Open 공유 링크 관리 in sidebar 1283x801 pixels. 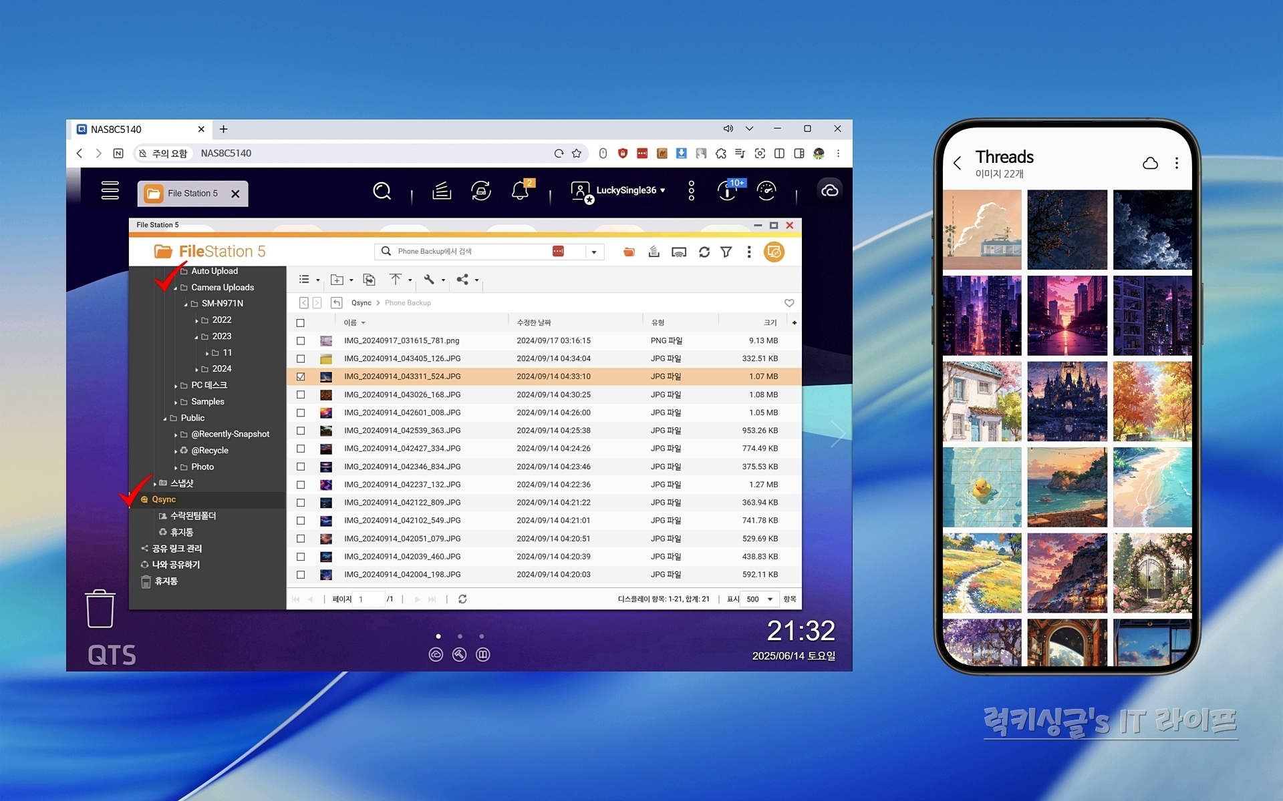176,549
